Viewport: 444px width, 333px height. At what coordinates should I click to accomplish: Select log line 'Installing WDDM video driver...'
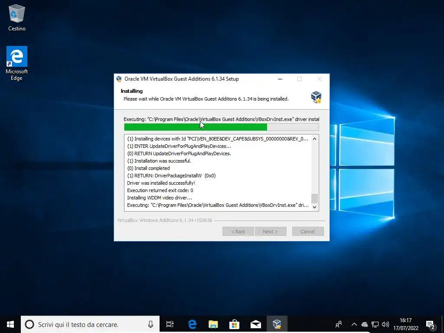pyautogui.click(x=160, y=198)
